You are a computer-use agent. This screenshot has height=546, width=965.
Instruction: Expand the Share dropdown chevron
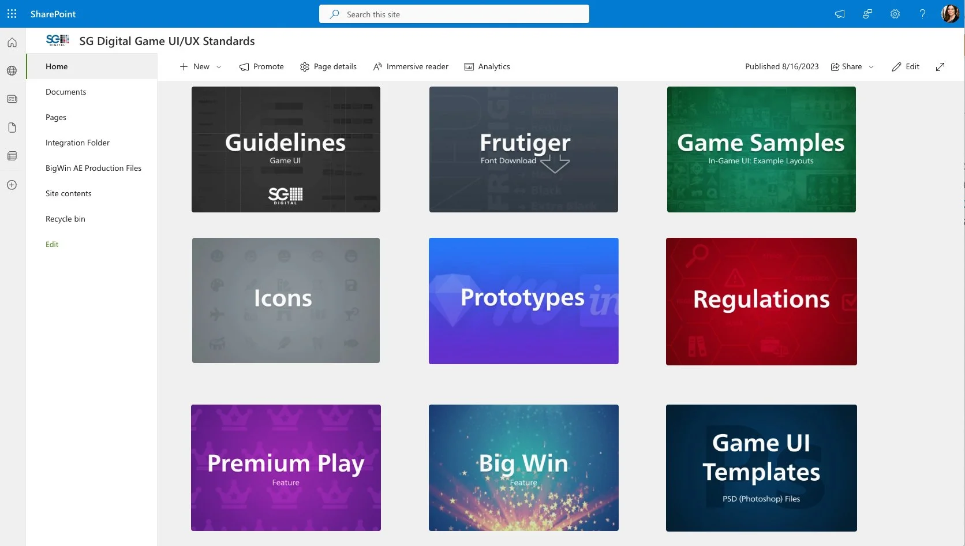[872, 67]
